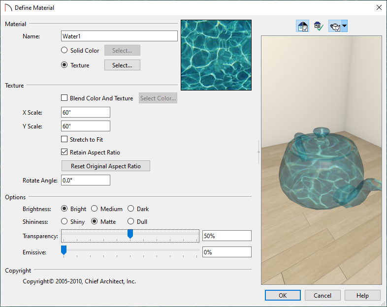Image resolution: width=387 pixels, height=307 pixels.
Task: Click the Define Material title text
Action: pos(34,8)
